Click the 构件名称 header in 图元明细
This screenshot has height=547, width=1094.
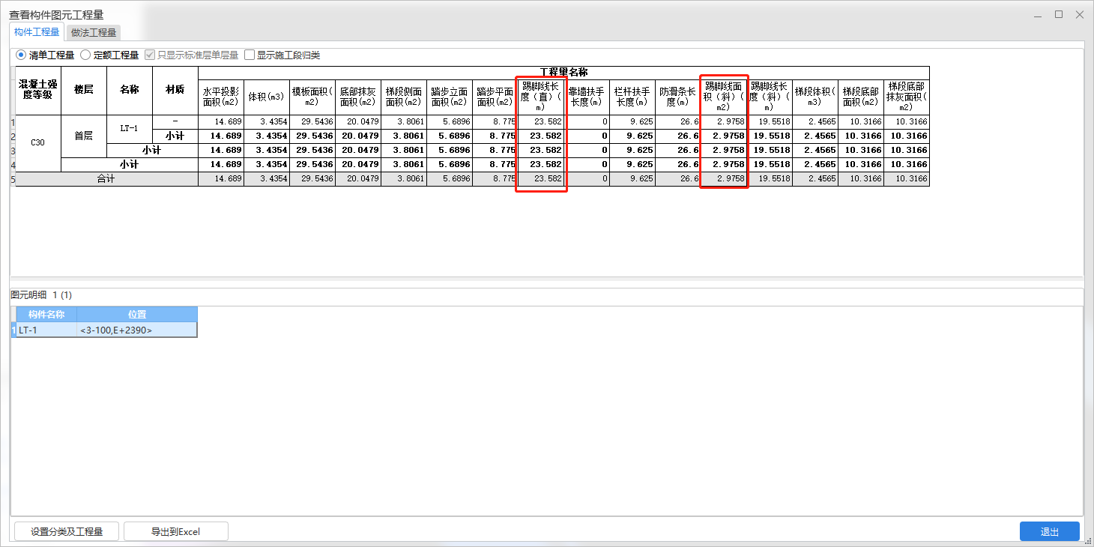point(46,315)
